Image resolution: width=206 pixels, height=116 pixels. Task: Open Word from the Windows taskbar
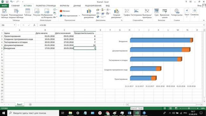[x=129, y=113]
